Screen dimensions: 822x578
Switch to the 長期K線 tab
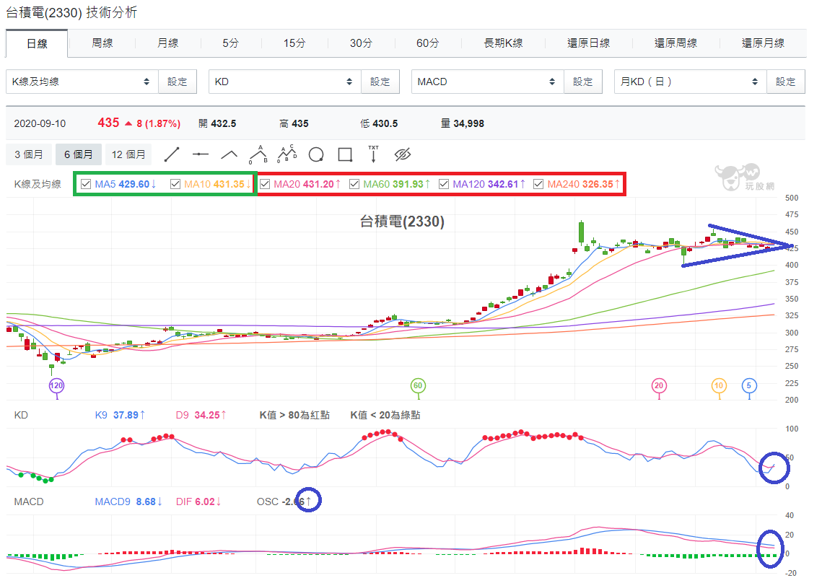tap(503, 43)
